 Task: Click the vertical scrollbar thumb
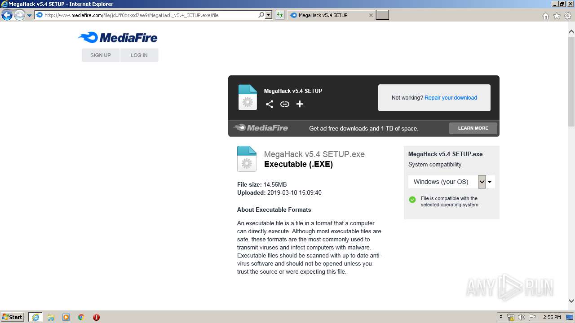[x=571, y=81]
